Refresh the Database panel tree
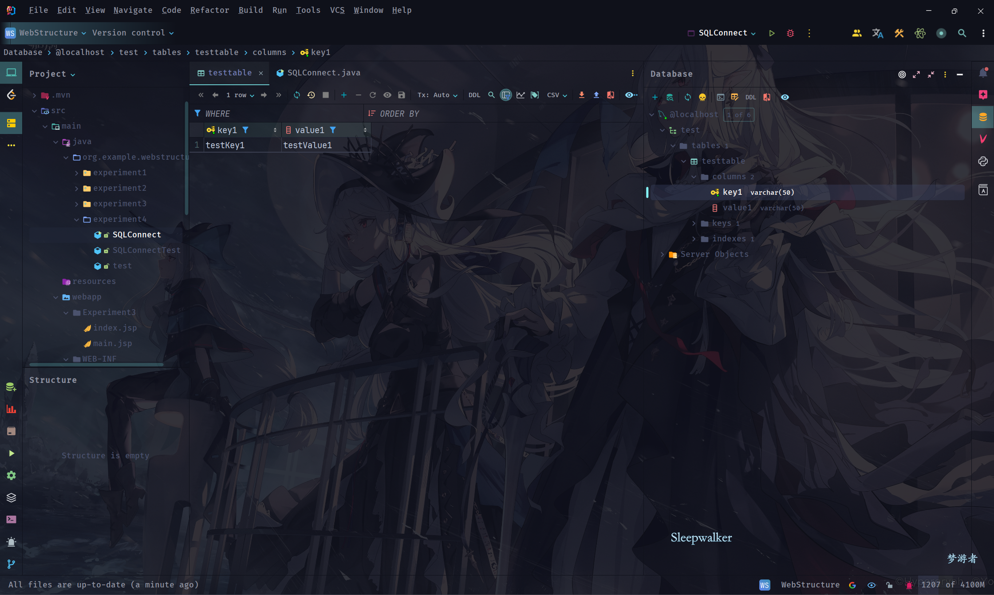This screenshot has height=595, width=994. point(688,97)
